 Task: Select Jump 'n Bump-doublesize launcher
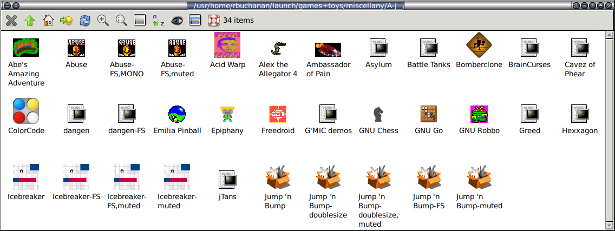(x=328, y=176)
